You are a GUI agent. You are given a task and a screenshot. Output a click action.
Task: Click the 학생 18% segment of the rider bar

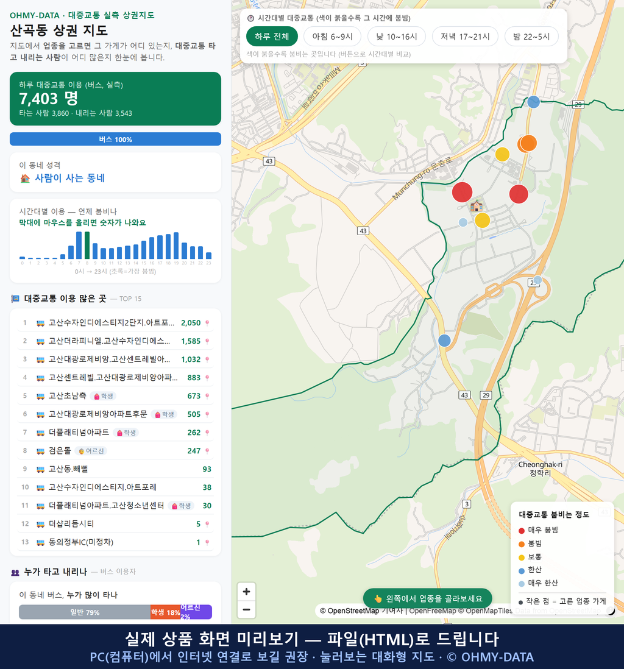[165, 612]
